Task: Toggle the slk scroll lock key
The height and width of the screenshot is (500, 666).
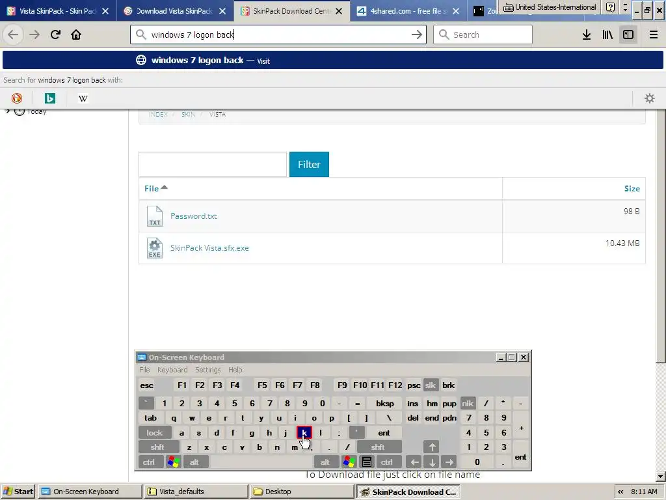Action: tap(431, 385)
